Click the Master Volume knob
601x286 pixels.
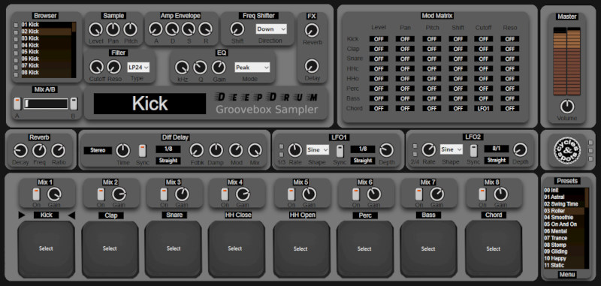[567, 107]
